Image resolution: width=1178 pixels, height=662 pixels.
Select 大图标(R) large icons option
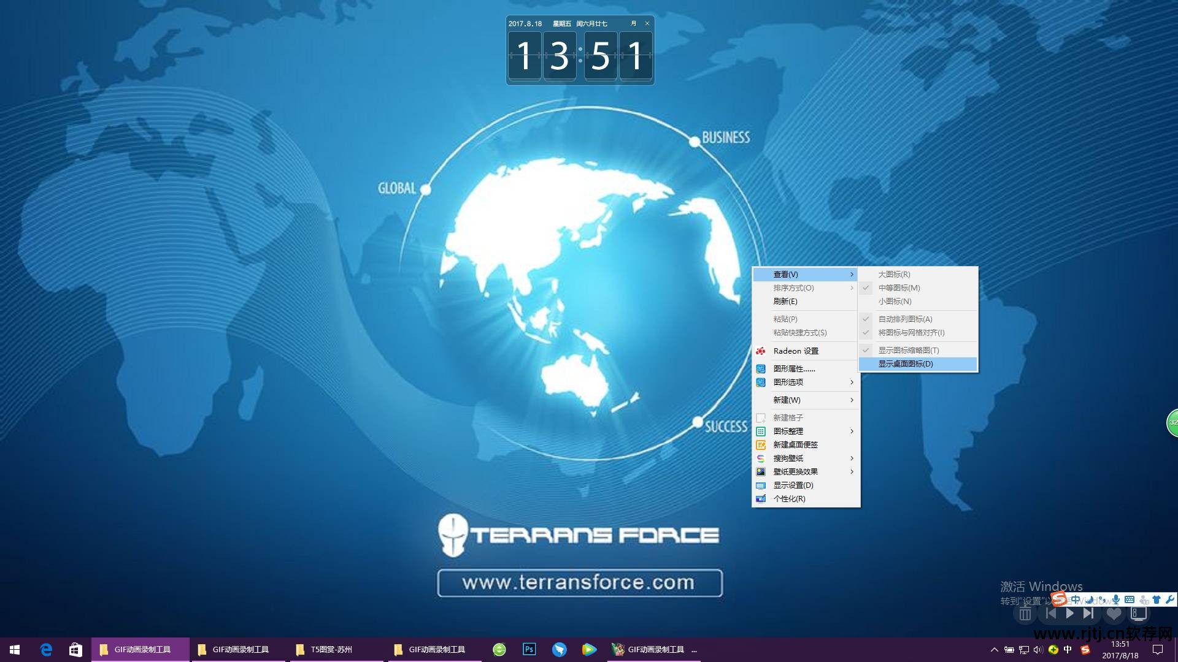pyautogui.click(x=918, y=274)
